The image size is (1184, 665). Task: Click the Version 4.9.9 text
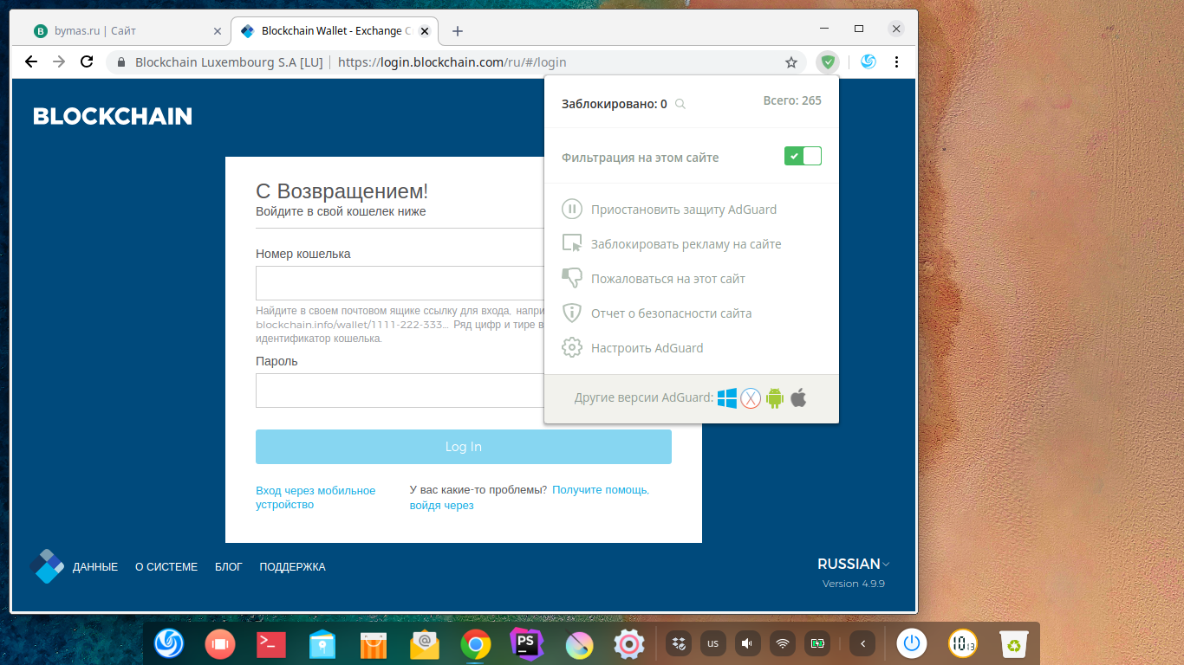[x=854, y=584]
